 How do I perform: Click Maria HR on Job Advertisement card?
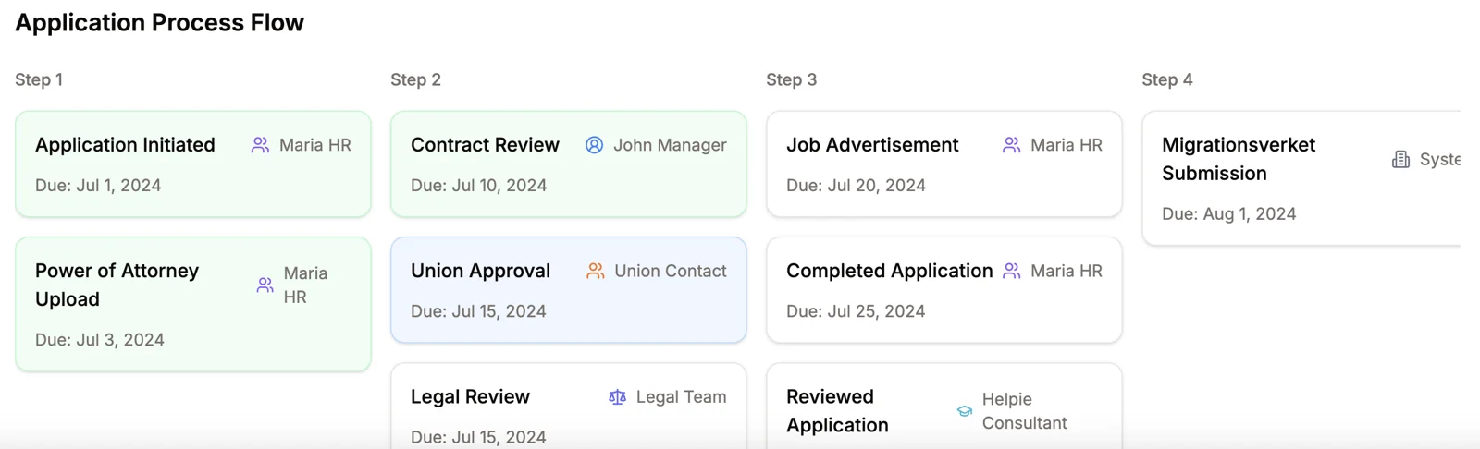1067,145
